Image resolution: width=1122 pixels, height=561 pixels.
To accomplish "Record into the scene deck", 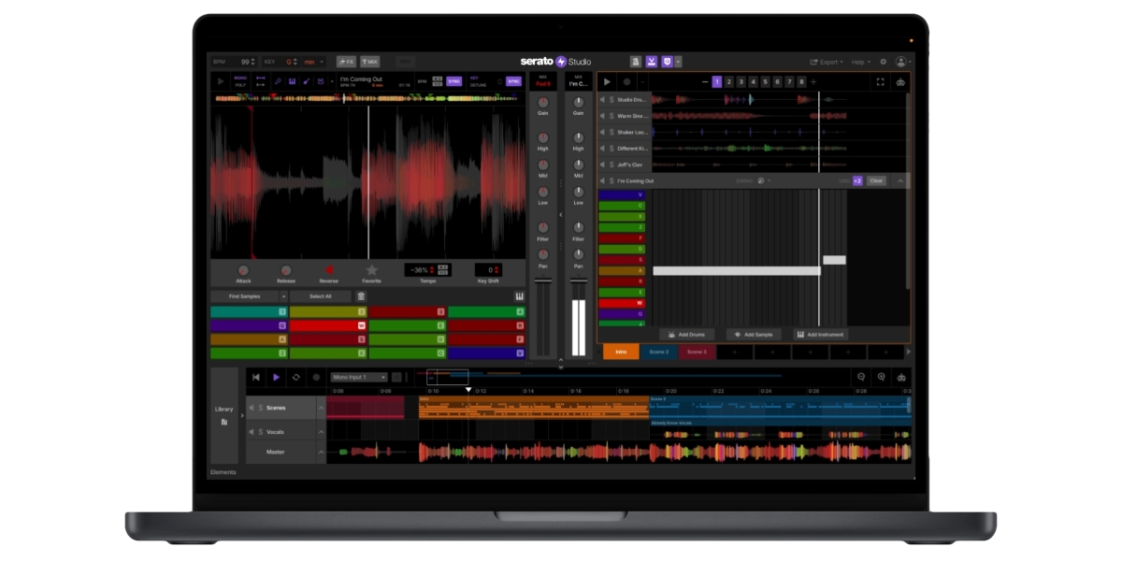I will click(x=626, y=82).
